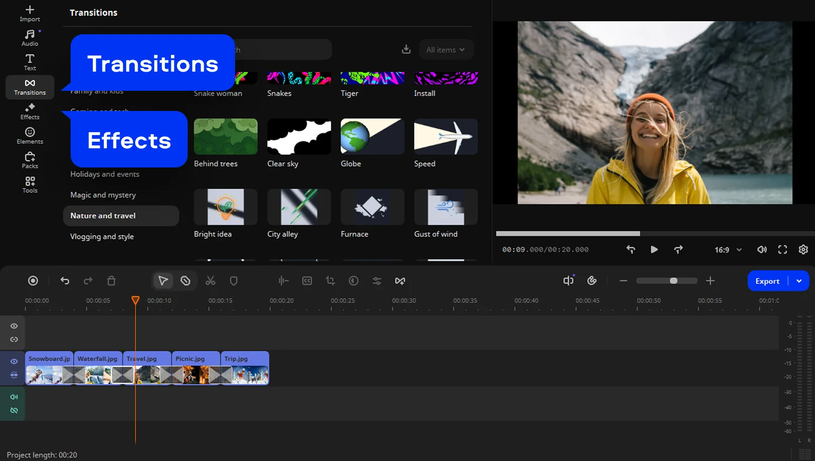Screen dimensions: 815x461
Task: Select the Magic and mystery category
Action: pos(103,195)
